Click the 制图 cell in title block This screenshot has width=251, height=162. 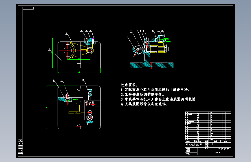(x=188, y=149)
